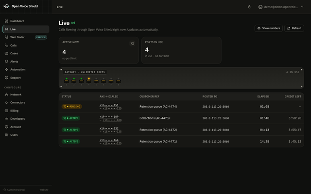Click caller number +16•••••••151
This screenshot has height=194, width=311.
[109, 105]
